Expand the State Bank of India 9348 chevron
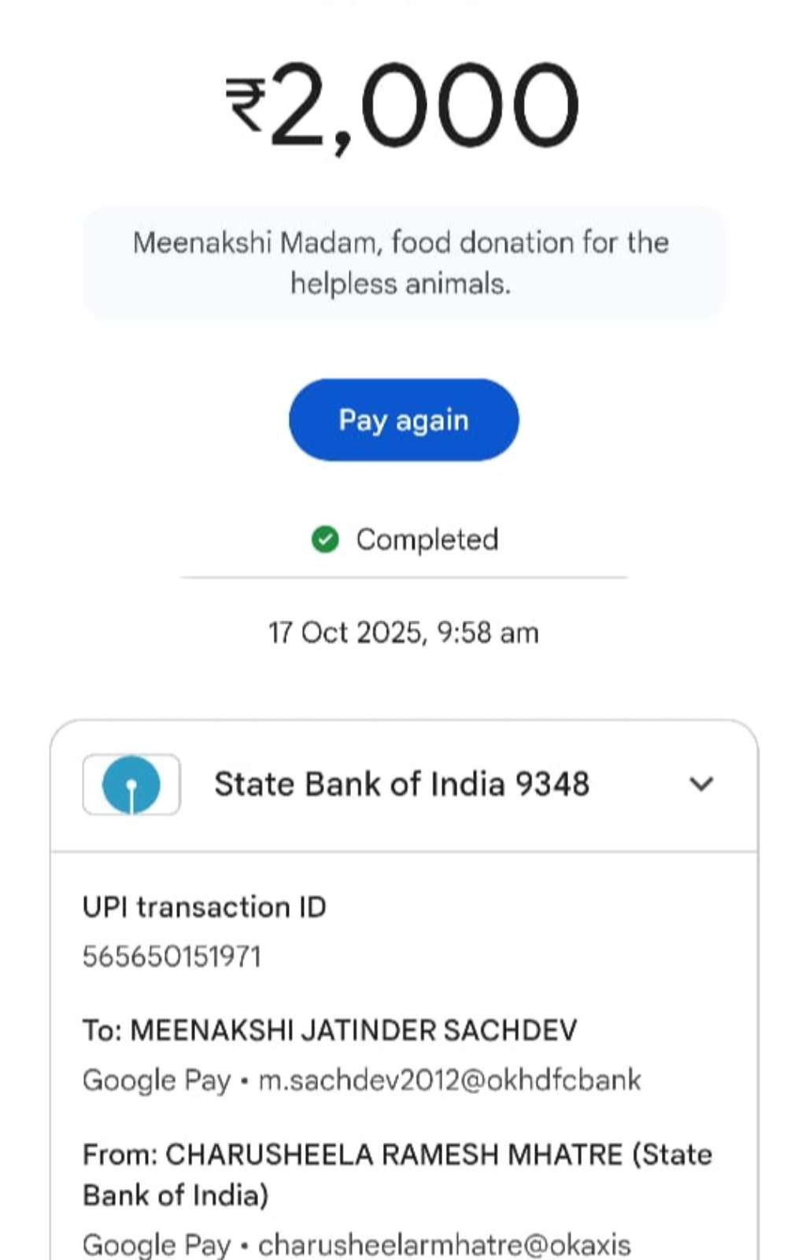The image size is (809, 1260). pos(700,784)
